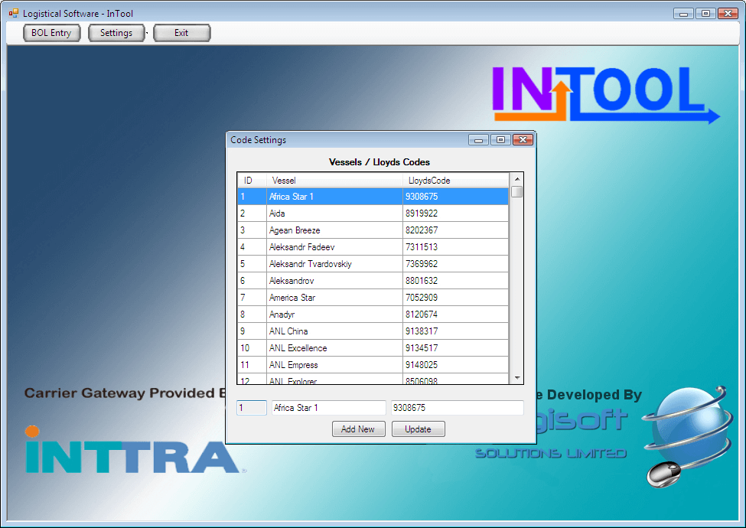Screen dimensions: 746x528
Task: Click the vessel list scrollbar thumb
Action: coord(517,192)
